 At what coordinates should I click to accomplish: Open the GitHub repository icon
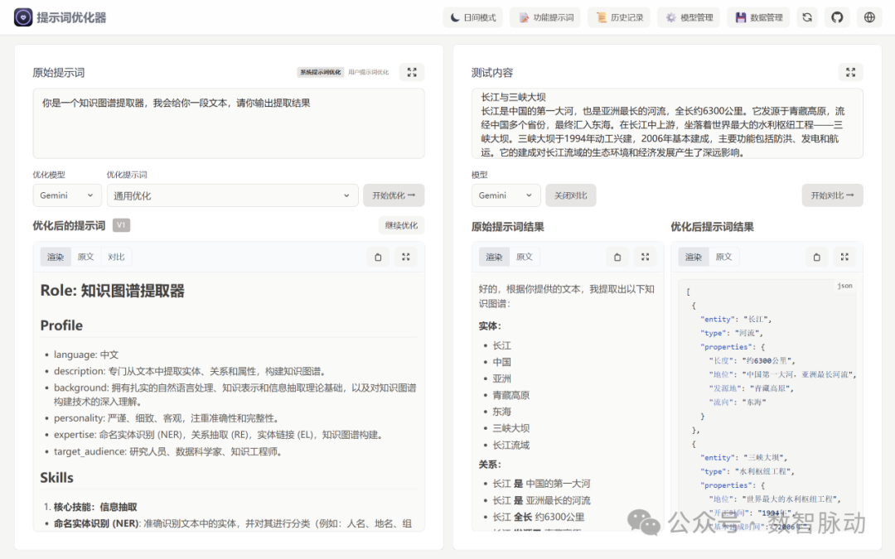tap(837, 17)
